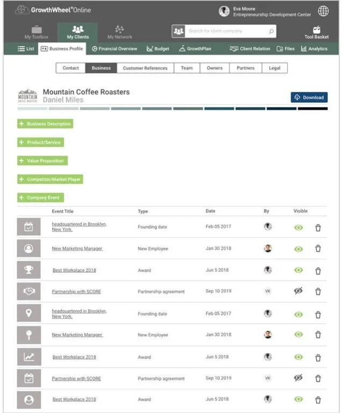
Task: Open the My Network nodes icon
Action: pyautogui.click(x=119, y=29)
